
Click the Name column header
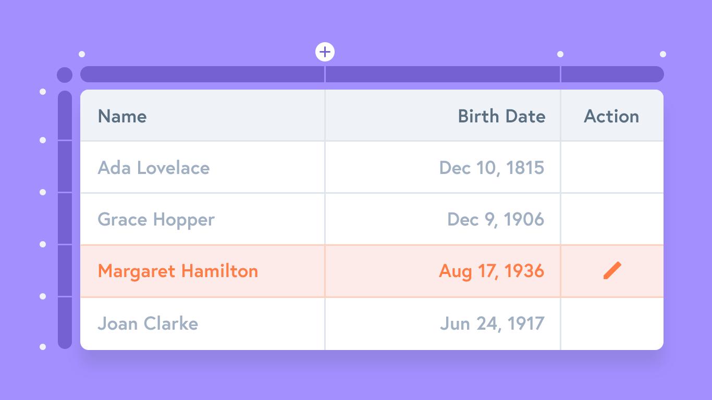(x=122, y=116)
